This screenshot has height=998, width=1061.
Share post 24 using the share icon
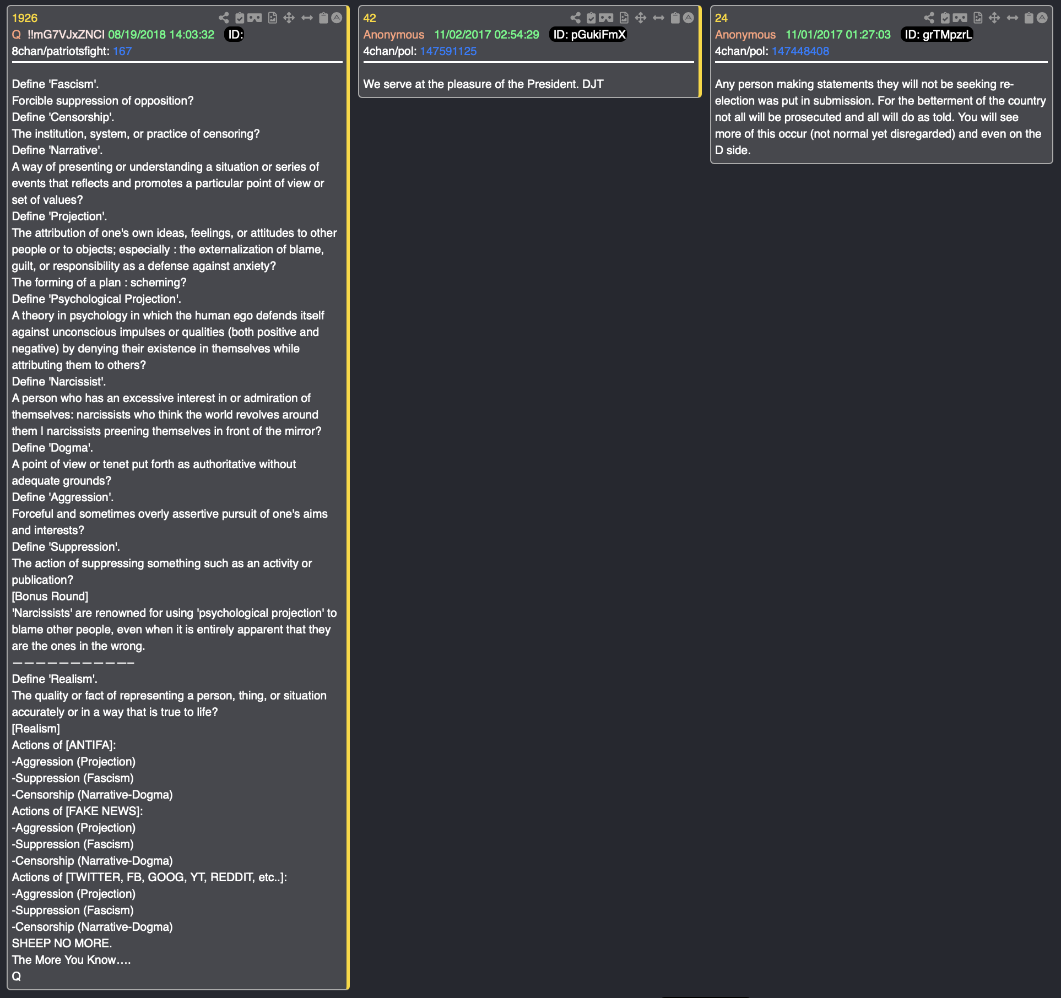929,18
